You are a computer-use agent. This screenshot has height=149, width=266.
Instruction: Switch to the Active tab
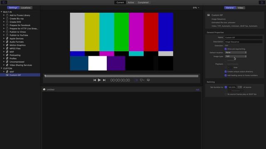[131, 2]
